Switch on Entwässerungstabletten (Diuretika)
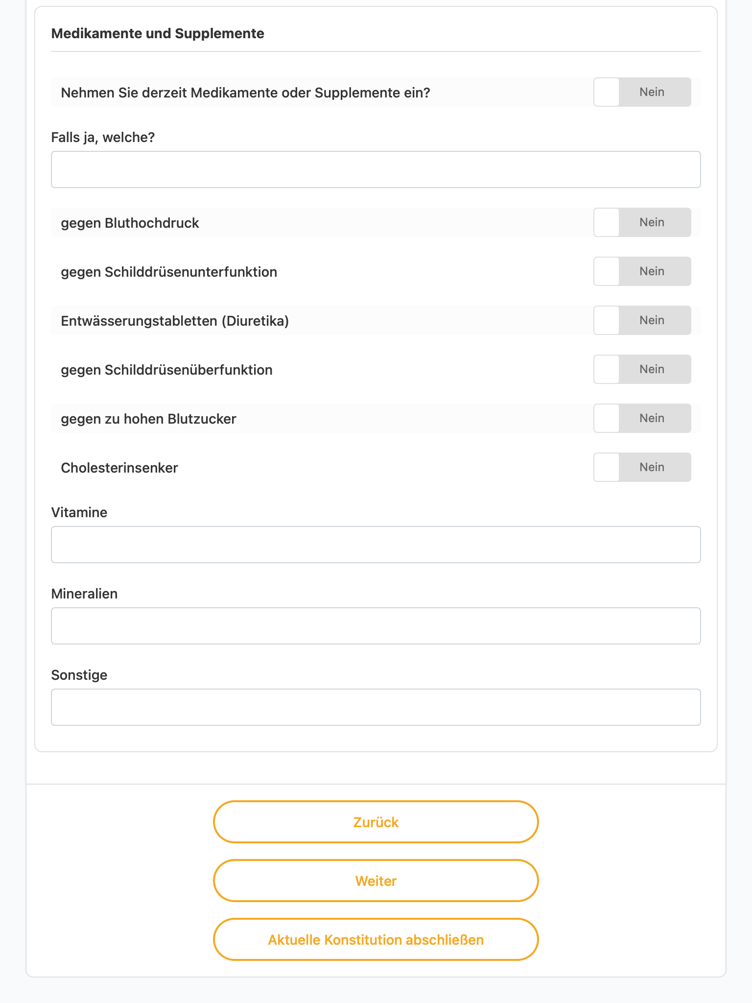 642,320
